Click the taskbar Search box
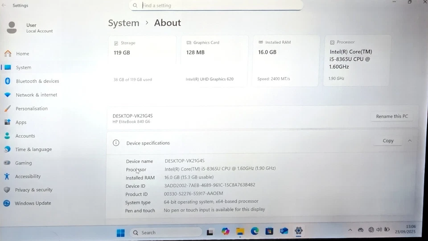The width and height of the screenshot is (428, 241). coord(166,233)
